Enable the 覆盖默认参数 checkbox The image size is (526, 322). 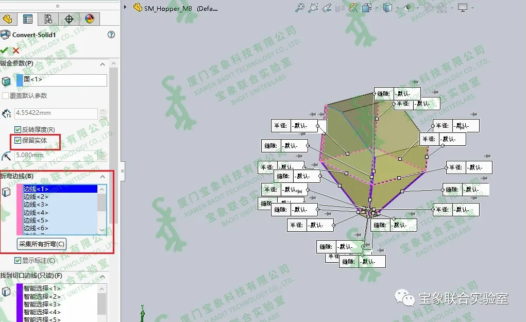(5, 96)
